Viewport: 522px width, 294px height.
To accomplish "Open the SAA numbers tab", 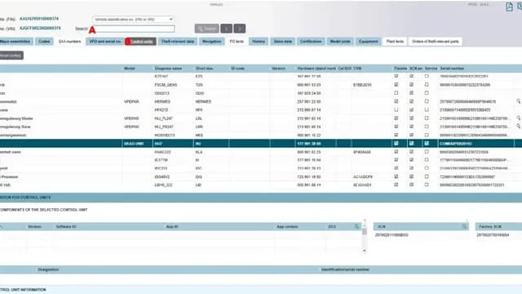I will pos(69,42).
